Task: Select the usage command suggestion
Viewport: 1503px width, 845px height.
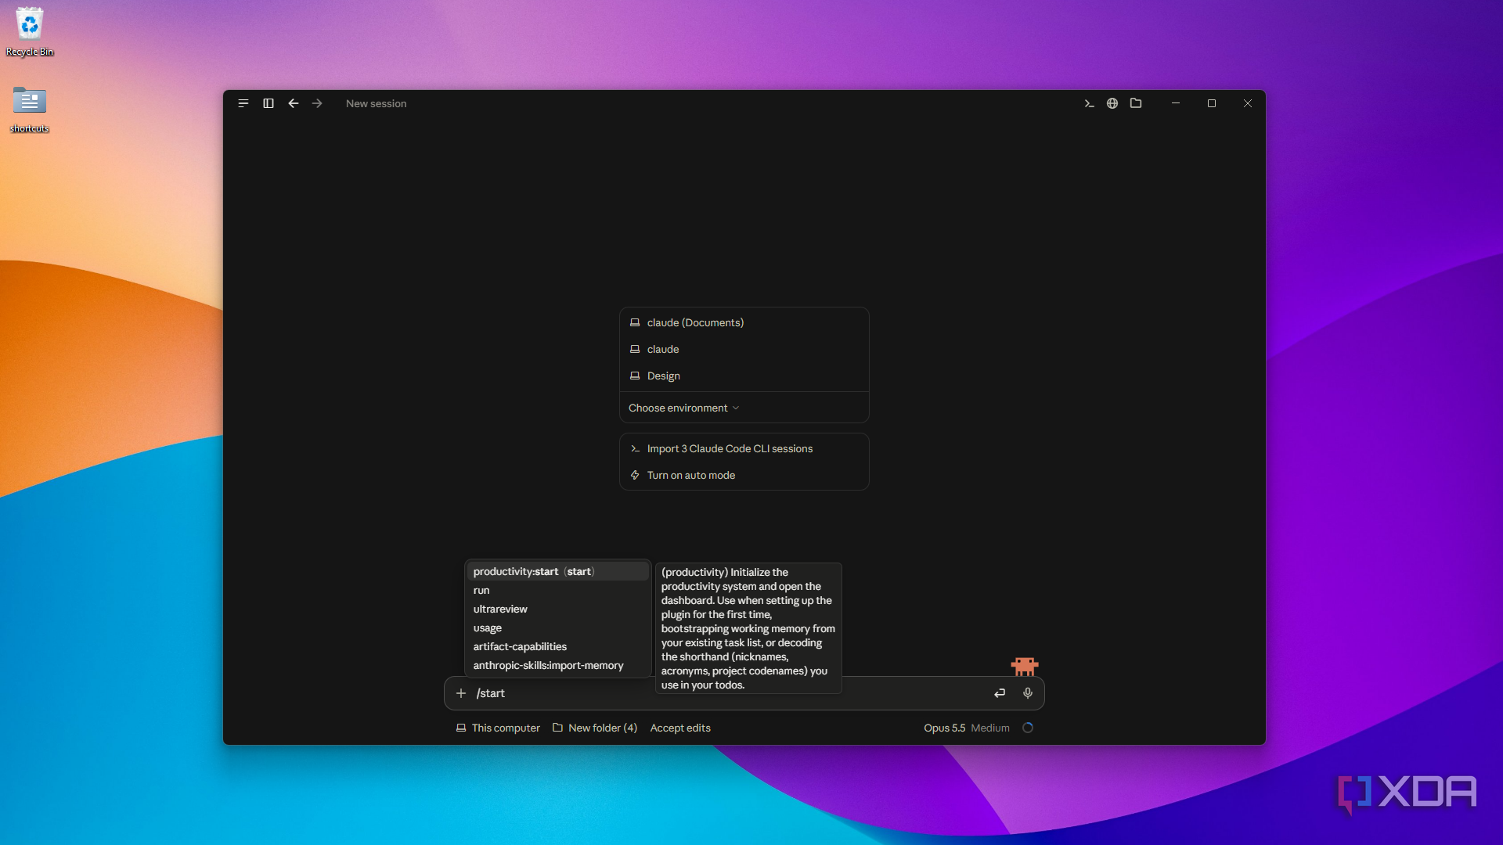Action: pos(558,627)
